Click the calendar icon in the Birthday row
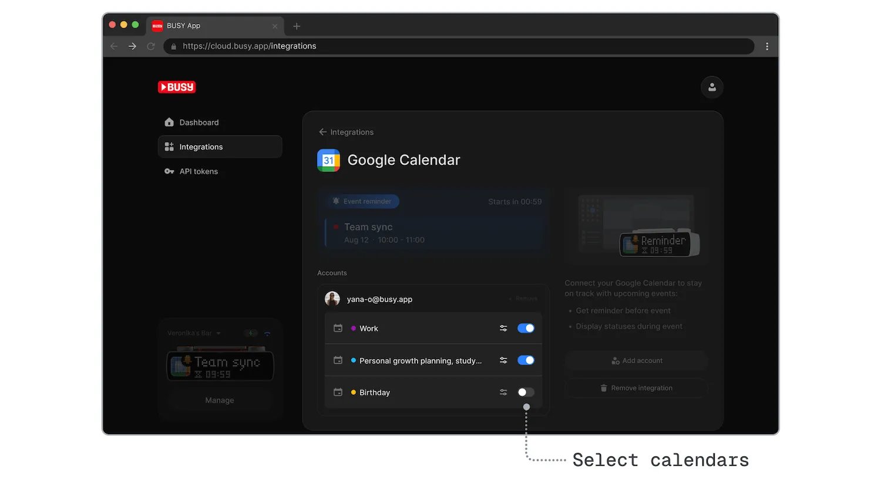881x484 pixels. (x=338, y=392)
